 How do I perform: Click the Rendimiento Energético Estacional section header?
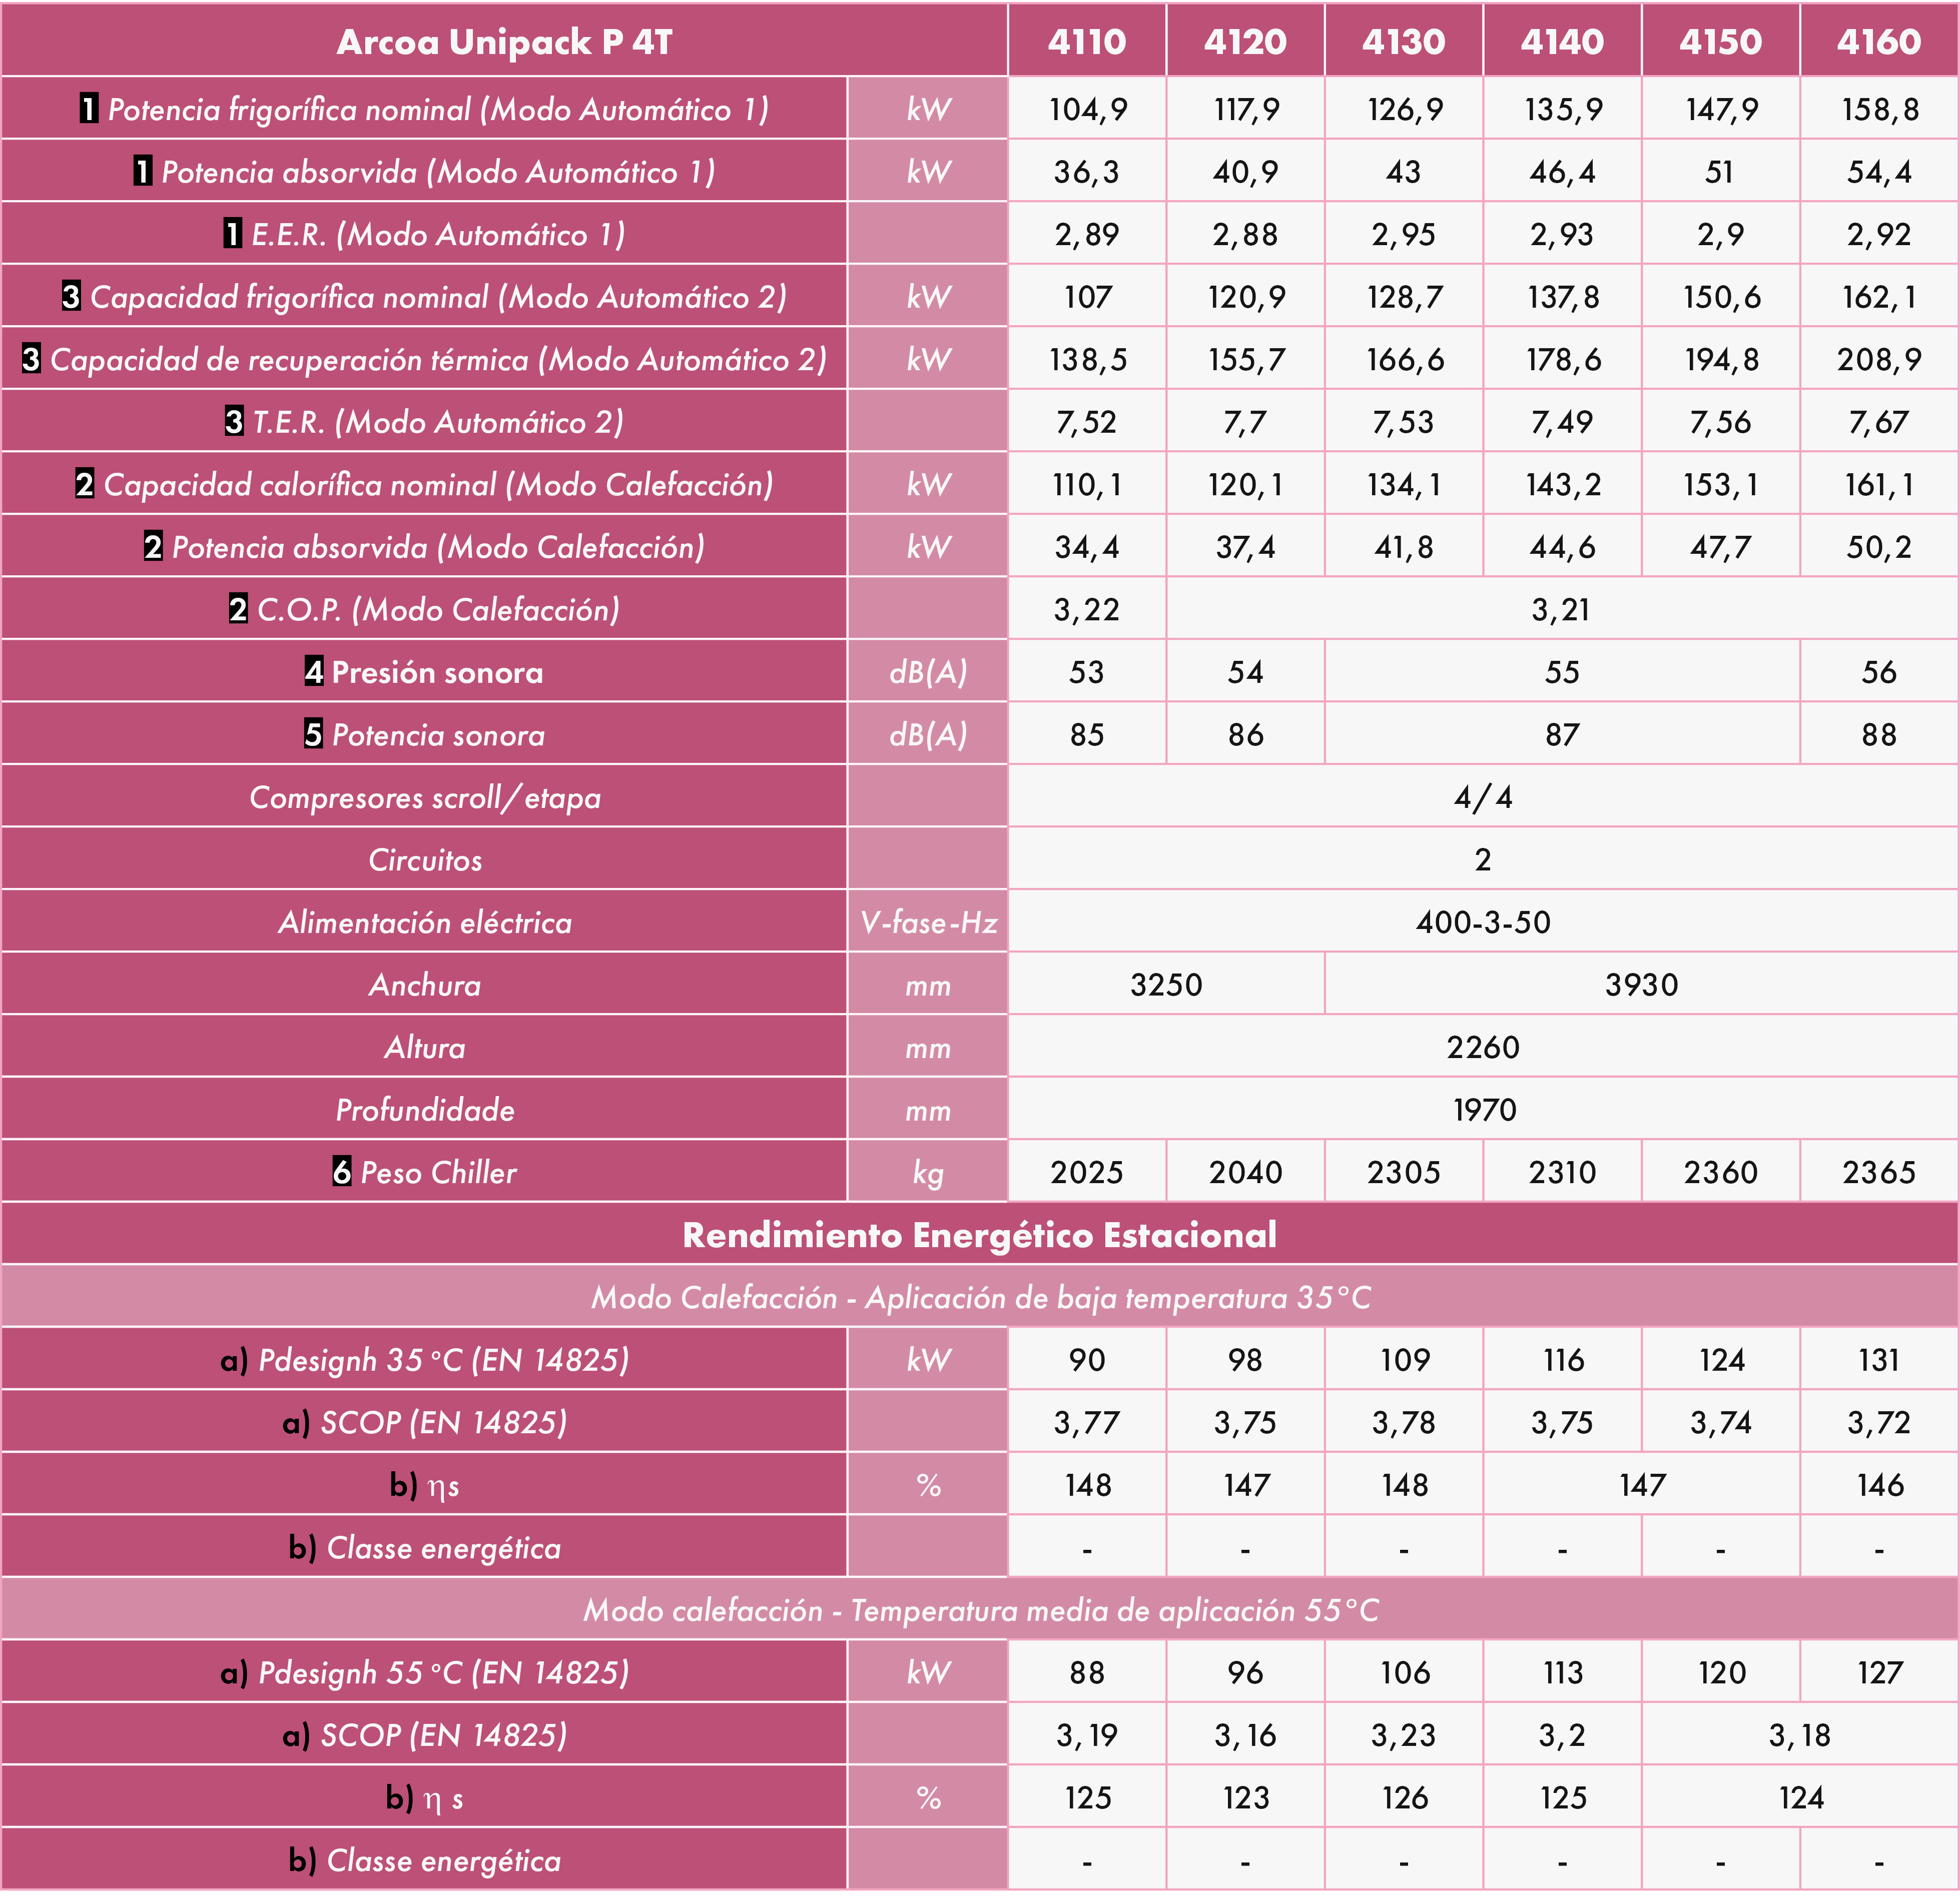tap(979, 1235)
